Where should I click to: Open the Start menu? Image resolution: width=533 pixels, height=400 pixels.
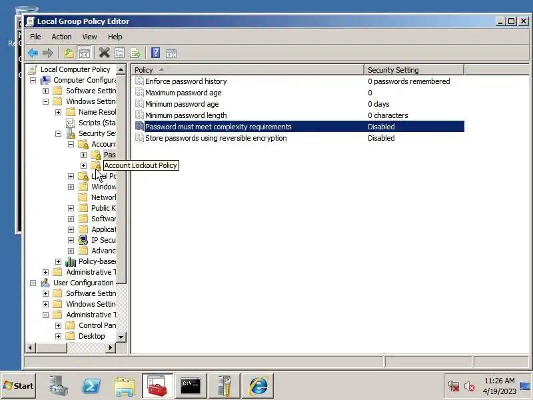(x=19, y=386)
